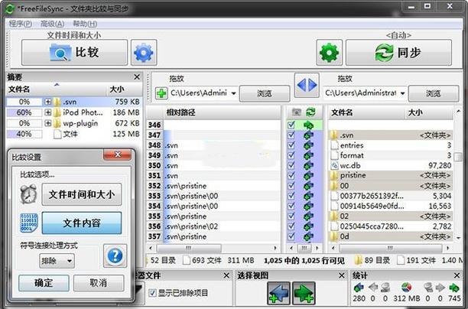Screen dimensions: 468x309
Task: Toggle the 显示已排除项目 checkbox
Action: pos(152,293)
